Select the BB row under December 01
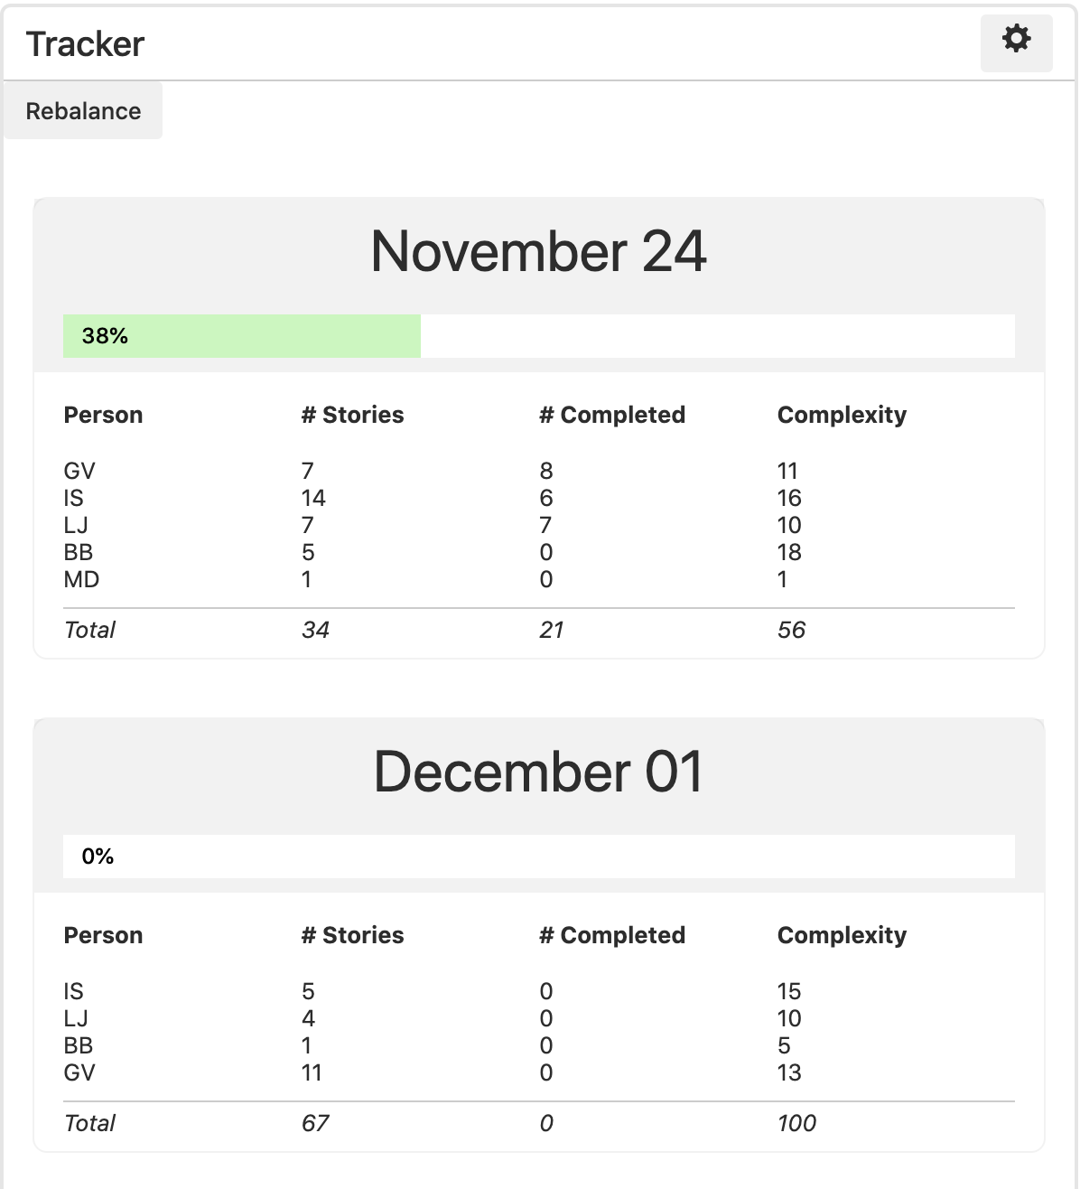This screenshot has height=1189, width=1080. (x=79, y=1046)
